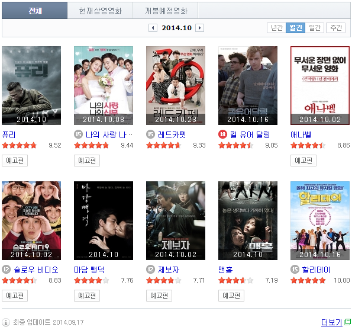
Task: Click info icon beside 최종 업데이트
Action: 6,322
